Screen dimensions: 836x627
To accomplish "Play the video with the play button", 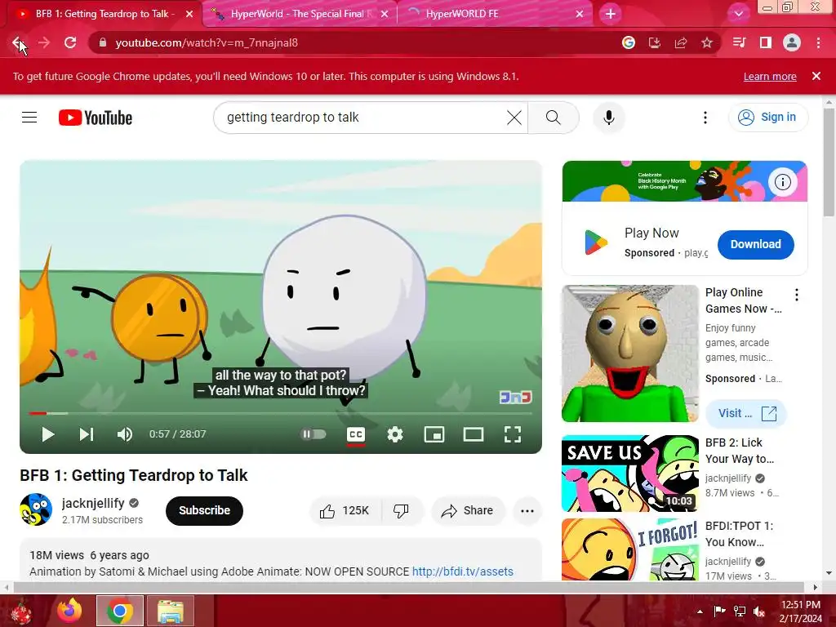I will 48,434.
